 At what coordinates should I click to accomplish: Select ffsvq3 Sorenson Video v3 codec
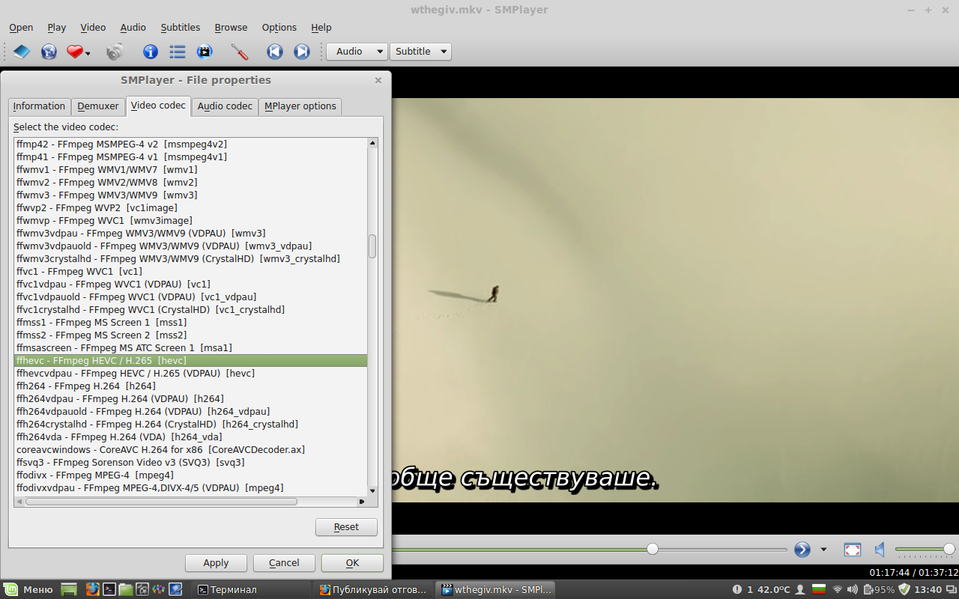[190, 463]
